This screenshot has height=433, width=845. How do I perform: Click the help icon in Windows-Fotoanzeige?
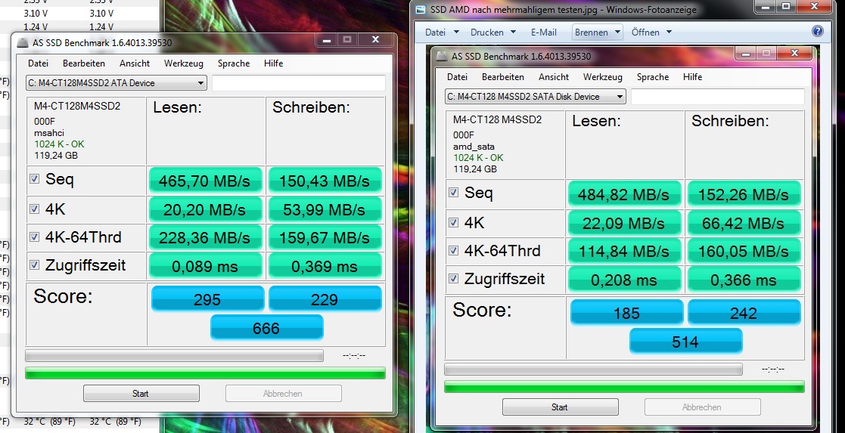coord(818,31)
